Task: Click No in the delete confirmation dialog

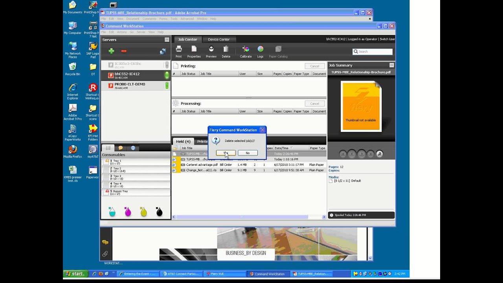Action: 248,153
